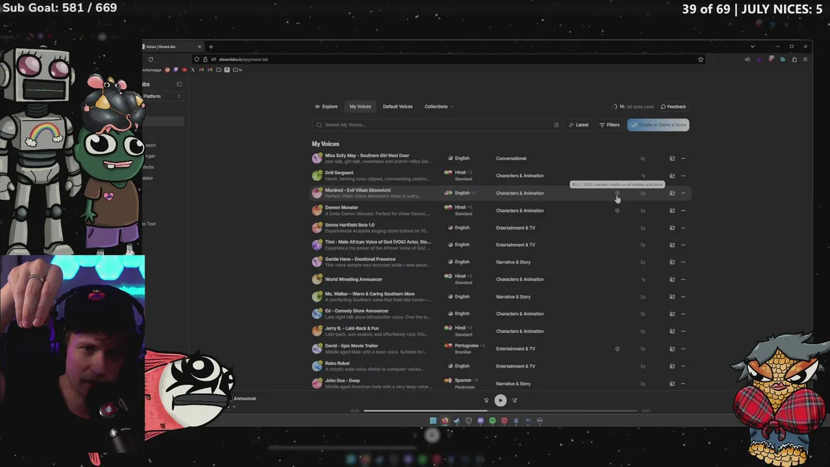Click add icon on Ms. Walker row
Image resolution: width=830 pixels, height=467 pixels.
(672, 296)
